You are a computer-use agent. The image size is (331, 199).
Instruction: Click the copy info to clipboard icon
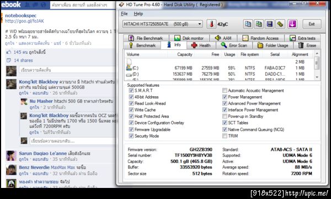tap(248, 24)
